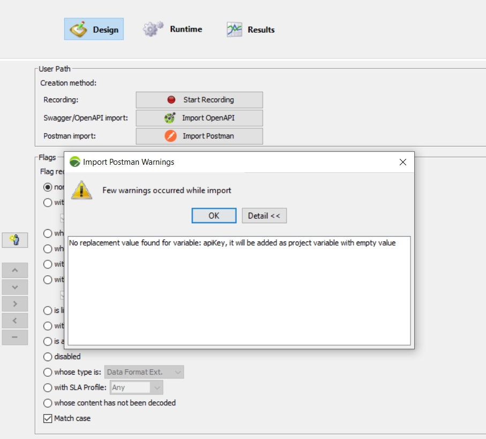
Task: Click the 'Swagger/OpenAPI import:' label
Action: (86, 118)
